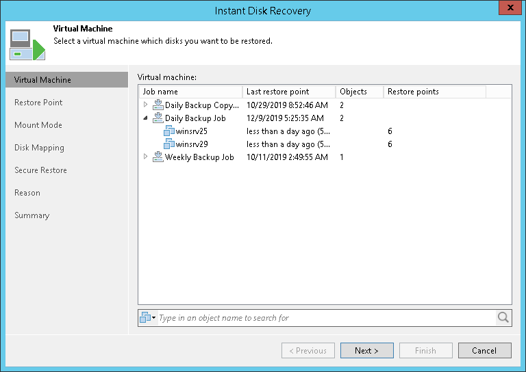Select the Daily Backup Job row
The image size is (526, 372).
pyautogui.click(x=325, y=118)
